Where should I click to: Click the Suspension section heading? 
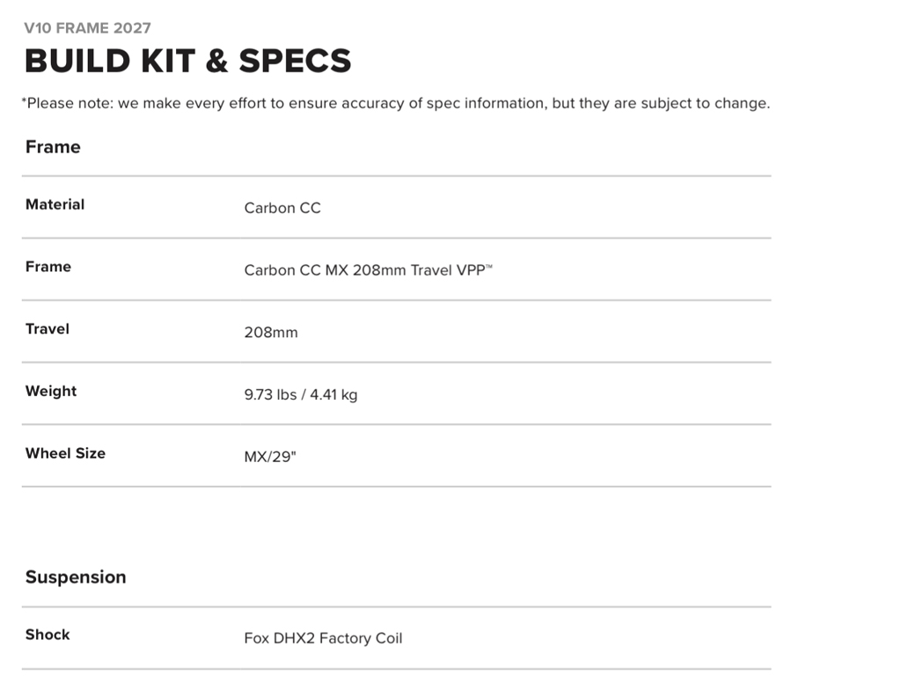click(x=76, y=577)
